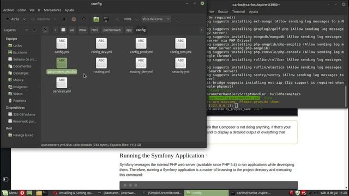Viewport: 349px width, 196px height.
Task: Click the left path-bar scroll arrow
Action: [x=56, y=30]
